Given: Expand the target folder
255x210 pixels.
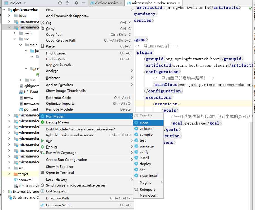Looking at the screenshot, I should point(9,174).
